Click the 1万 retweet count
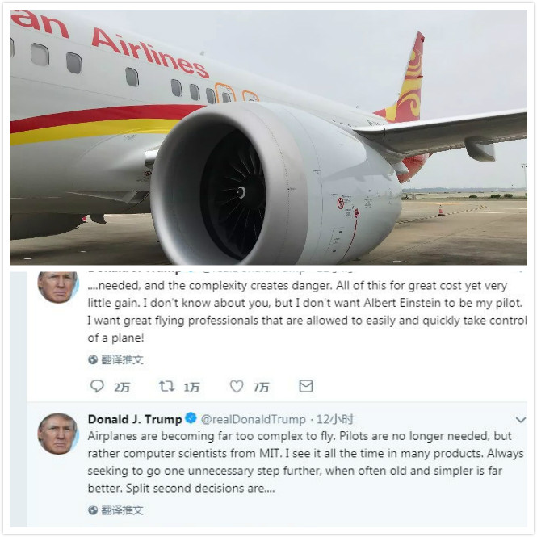The height and width of the screenshot is (537, 537). [191, 387]
